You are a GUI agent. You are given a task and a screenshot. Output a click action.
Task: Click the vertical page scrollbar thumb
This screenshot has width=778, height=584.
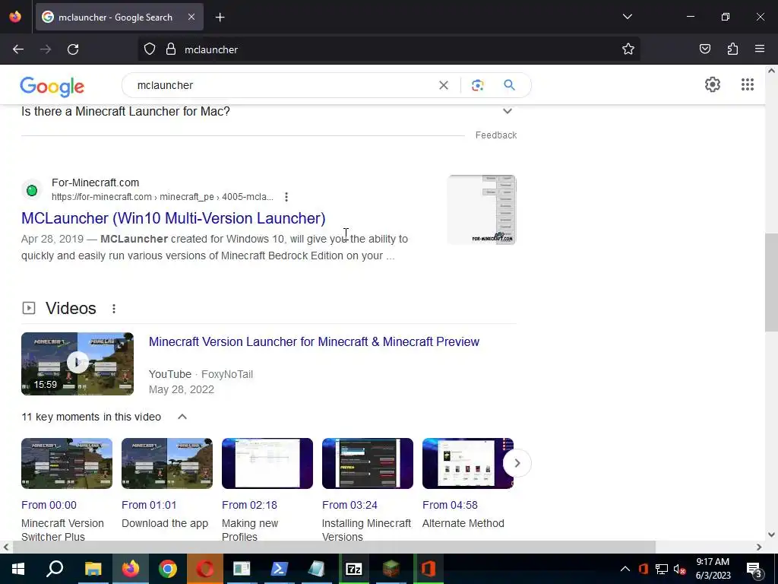click(771, 282)
